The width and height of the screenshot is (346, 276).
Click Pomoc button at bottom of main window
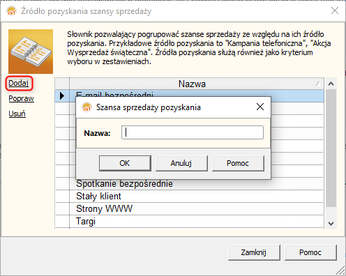pos(310,252)
